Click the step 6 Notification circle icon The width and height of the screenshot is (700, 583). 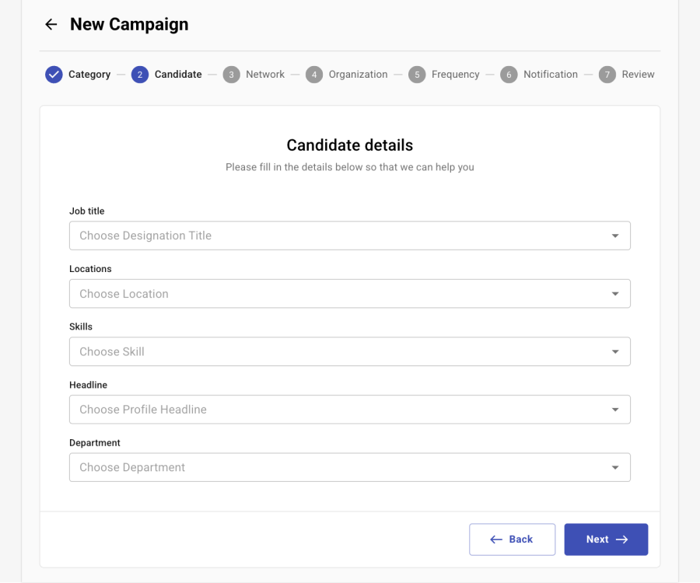coord(509,75)
